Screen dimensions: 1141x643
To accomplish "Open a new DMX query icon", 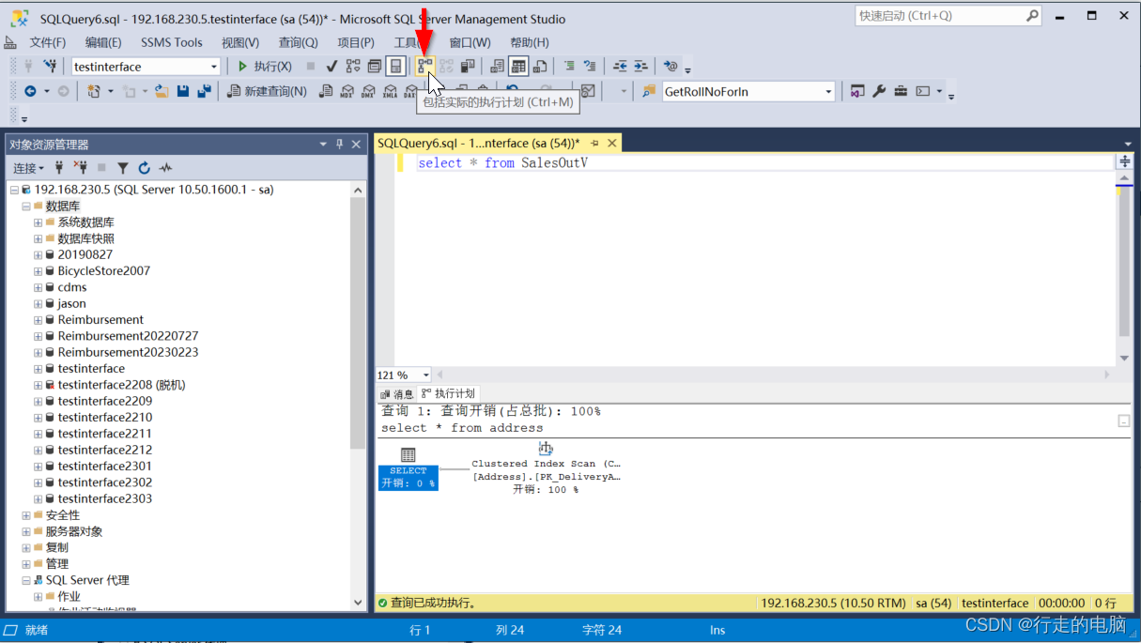I will (368, 91).
